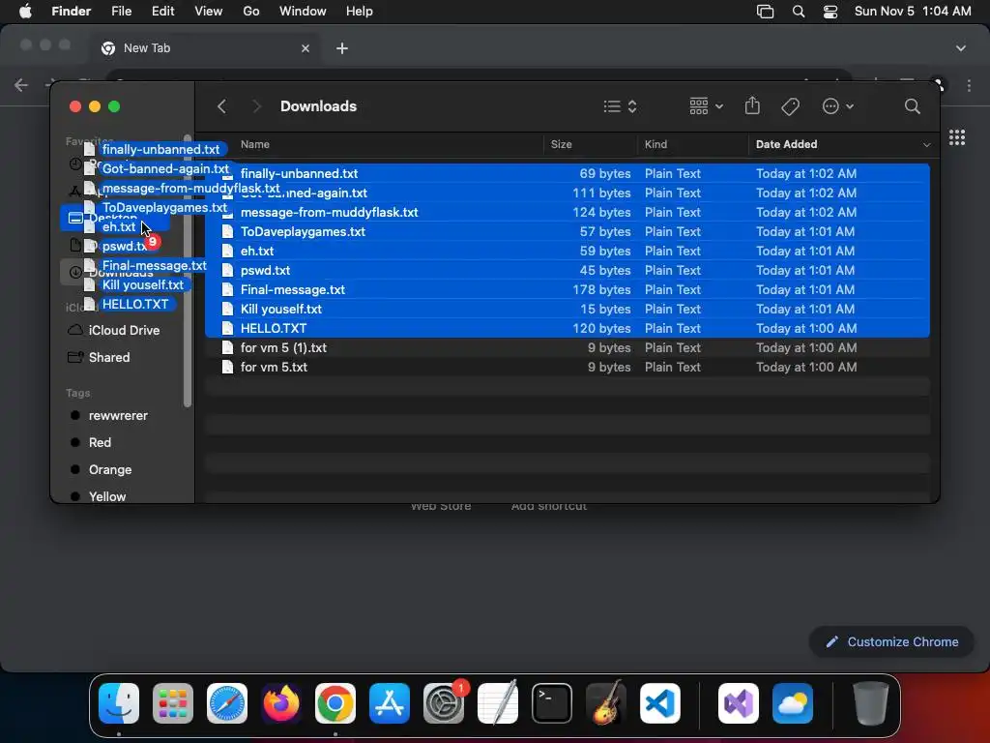The height and width of the screenshot is (743, 990).
Task: Click Chrome's back navigation arrow
Action: 21,85
